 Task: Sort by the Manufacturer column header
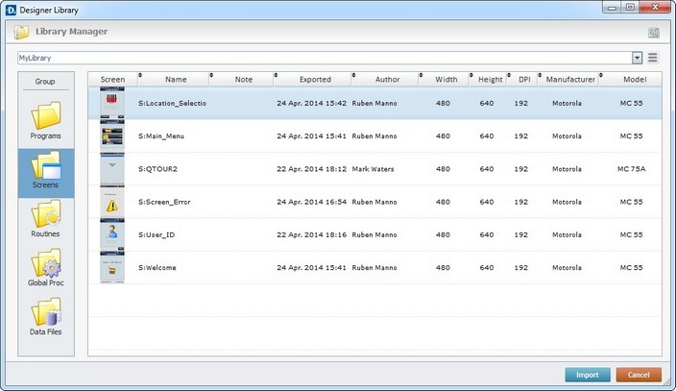(570, 80)
